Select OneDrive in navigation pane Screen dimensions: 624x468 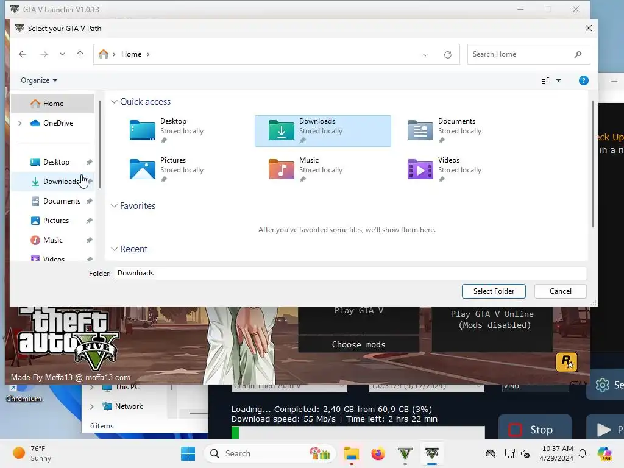[52, 123]
